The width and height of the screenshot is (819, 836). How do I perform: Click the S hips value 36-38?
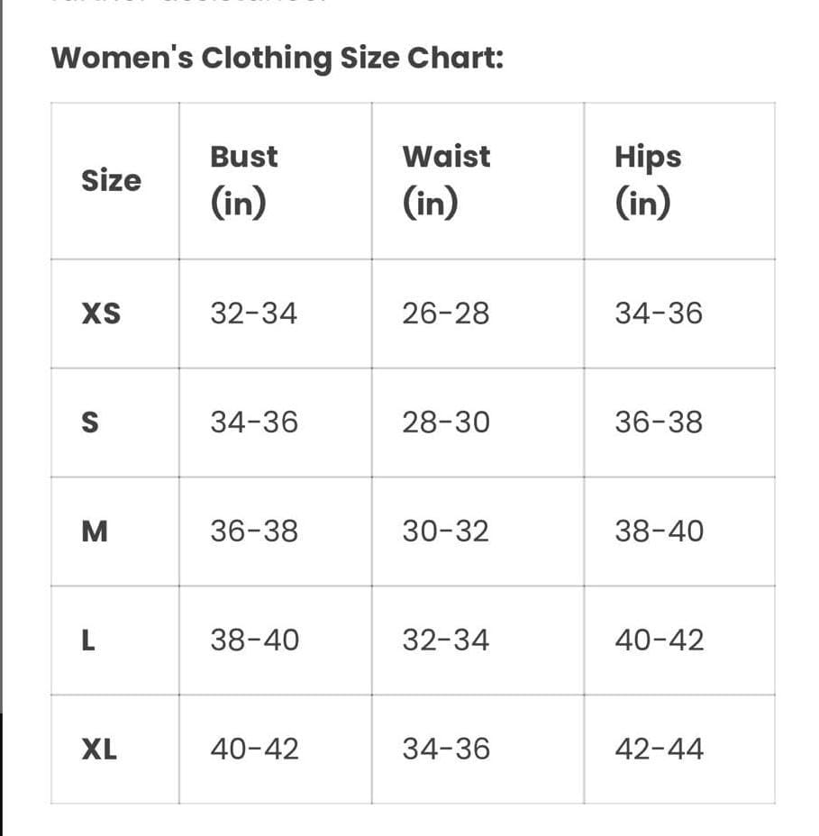click(x=659, y=423)
